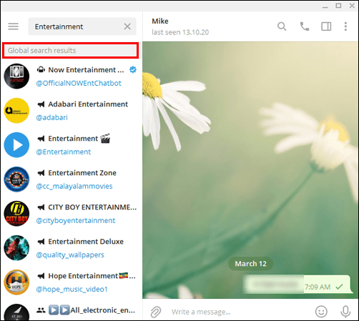This screenshot has height=321, width=359.
Task: Open the three-dot chat options menu
Action: (345, 26)
